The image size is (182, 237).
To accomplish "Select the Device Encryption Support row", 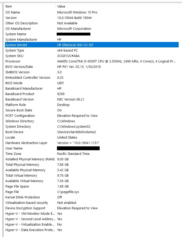I will coord(92,208).
